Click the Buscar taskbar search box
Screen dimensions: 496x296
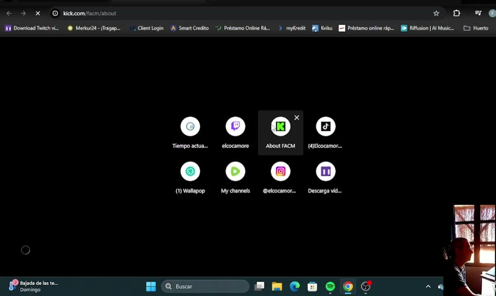point(205,287)
